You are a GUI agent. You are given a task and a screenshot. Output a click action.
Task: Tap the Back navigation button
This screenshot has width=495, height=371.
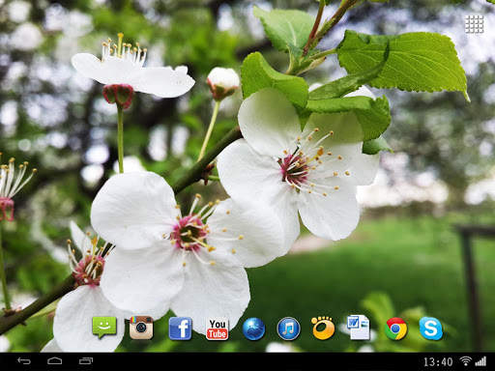(24, 361)
